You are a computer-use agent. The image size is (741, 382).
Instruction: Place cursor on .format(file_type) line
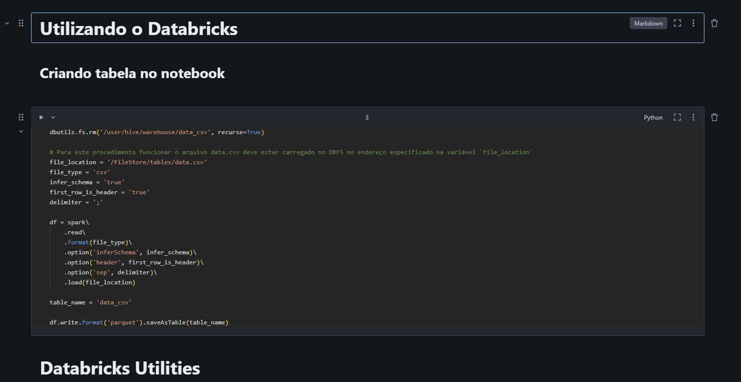(98, 242)
